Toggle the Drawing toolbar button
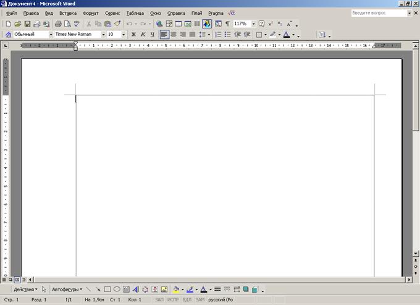 [207, 24]
